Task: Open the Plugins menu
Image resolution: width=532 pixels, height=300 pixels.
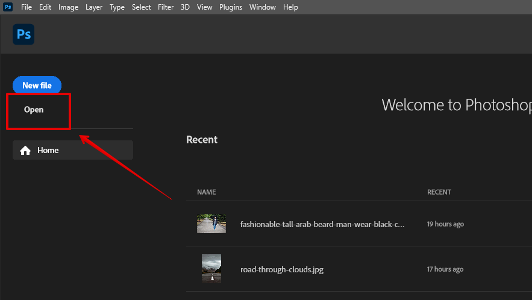Action: (231, 7)
